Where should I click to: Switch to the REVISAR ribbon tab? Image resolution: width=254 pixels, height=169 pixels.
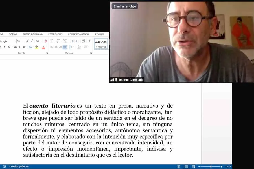pos(99,34)
